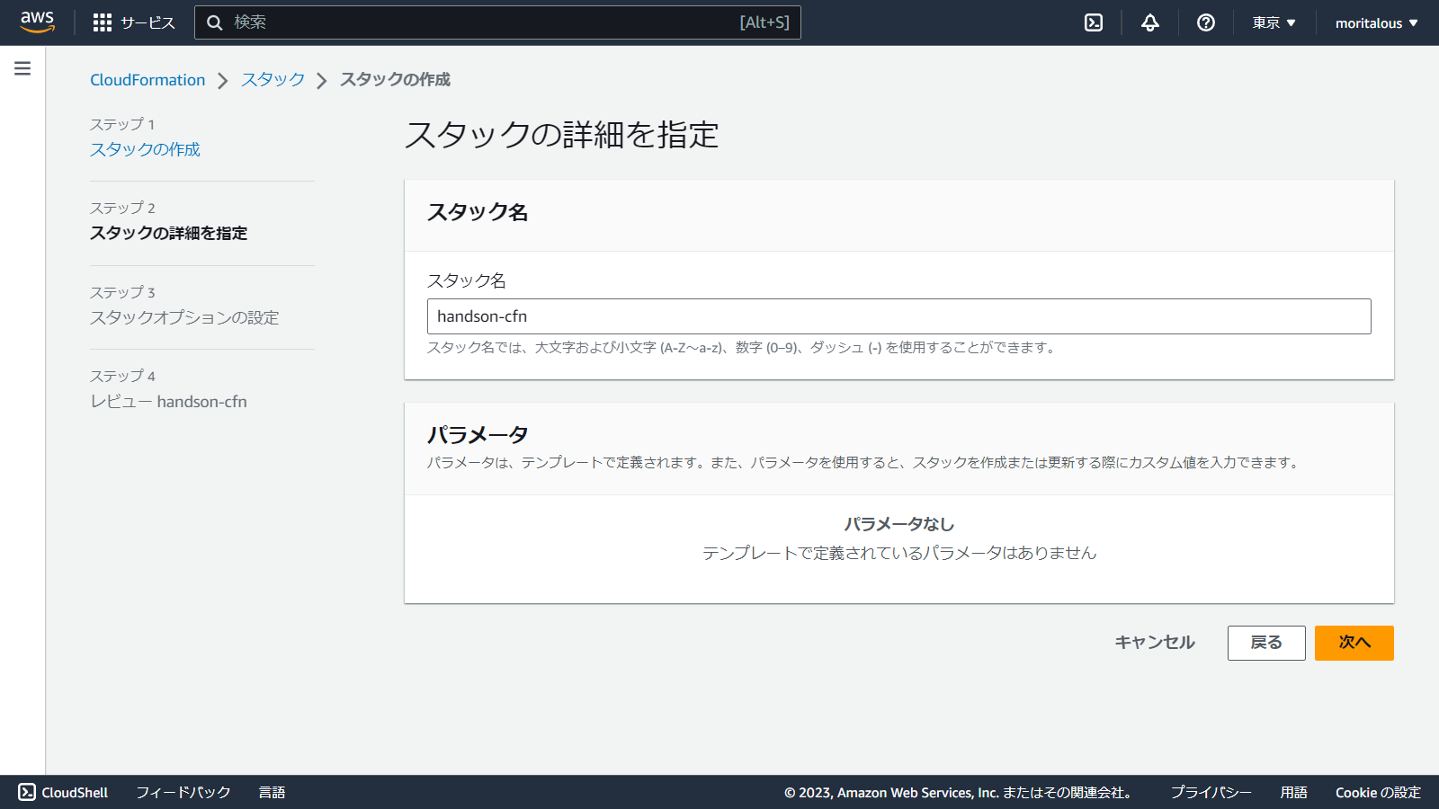
Task: Open the help question-mark menu
Action: point(1205,22)
